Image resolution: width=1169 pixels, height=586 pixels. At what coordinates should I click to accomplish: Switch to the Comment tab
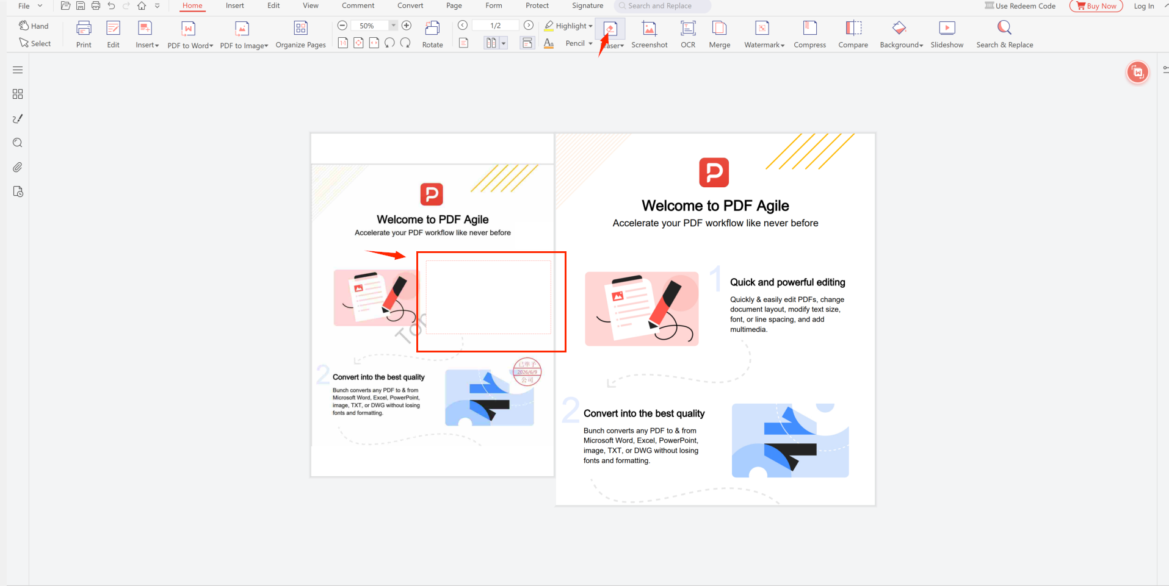pyautogui.click(x=358, y=5)
